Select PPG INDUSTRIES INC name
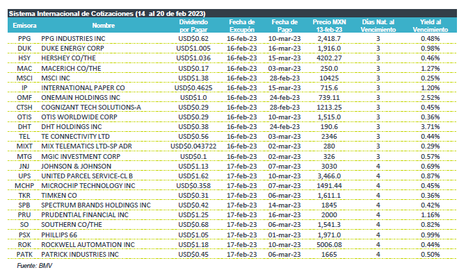This screenshot has height=279, width=466. pyautogui.click(x=73, y=39)
